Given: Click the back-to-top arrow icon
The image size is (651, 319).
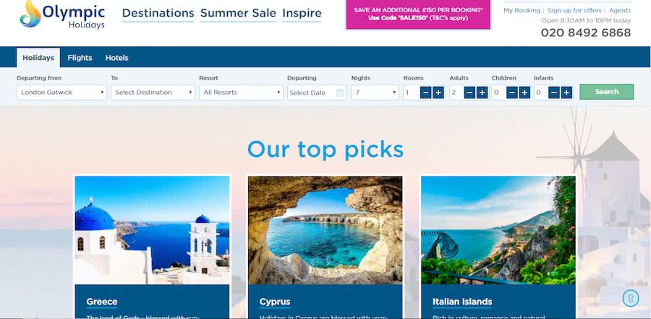Looking at the screenshot, I should (631, 298).
